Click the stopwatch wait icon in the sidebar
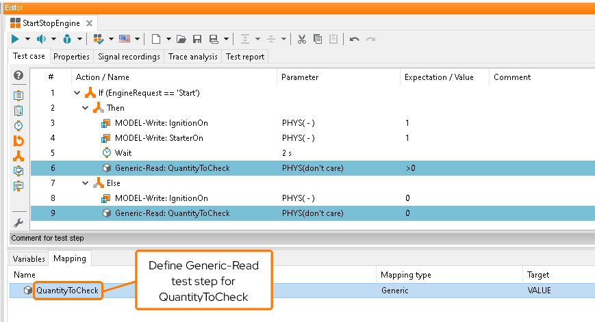595x322 pixels. pyautogui.click(x=18, y=126)
